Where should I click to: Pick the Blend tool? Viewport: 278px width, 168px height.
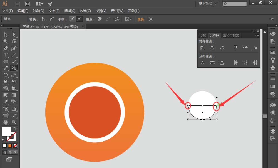tap(14, 102)
